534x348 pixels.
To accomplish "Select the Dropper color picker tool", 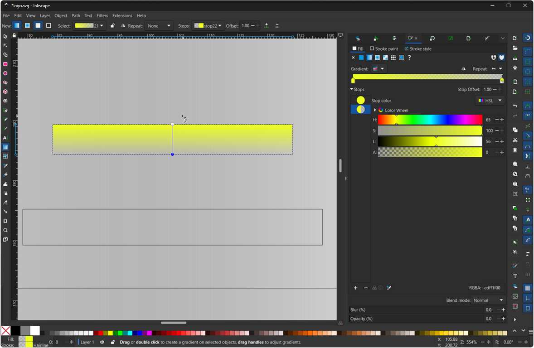I will tap(5, 165).
